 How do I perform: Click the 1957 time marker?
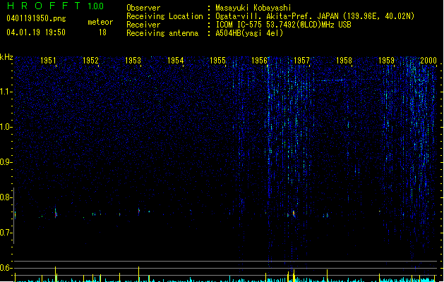301,60
